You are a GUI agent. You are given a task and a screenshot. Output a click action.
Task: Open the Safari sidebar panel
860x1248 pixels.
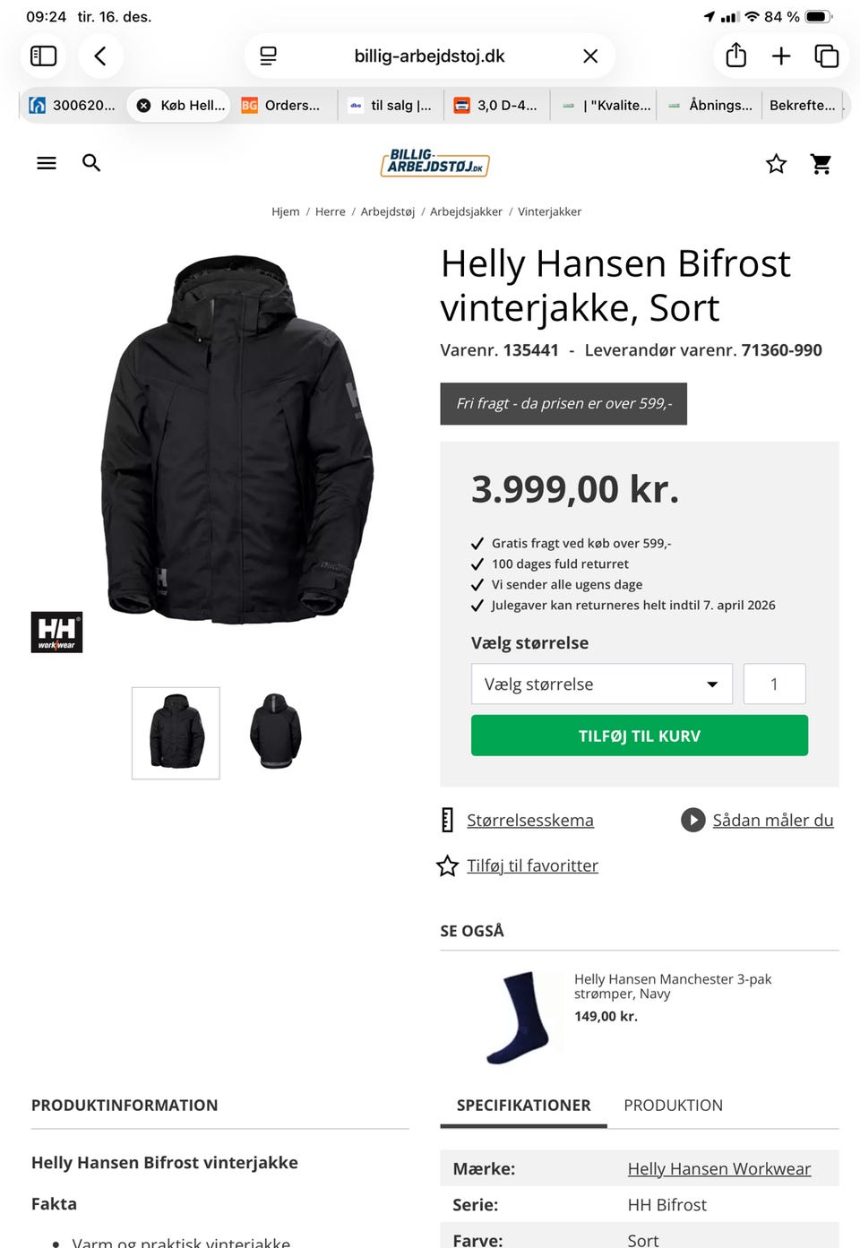coord(44,56)
